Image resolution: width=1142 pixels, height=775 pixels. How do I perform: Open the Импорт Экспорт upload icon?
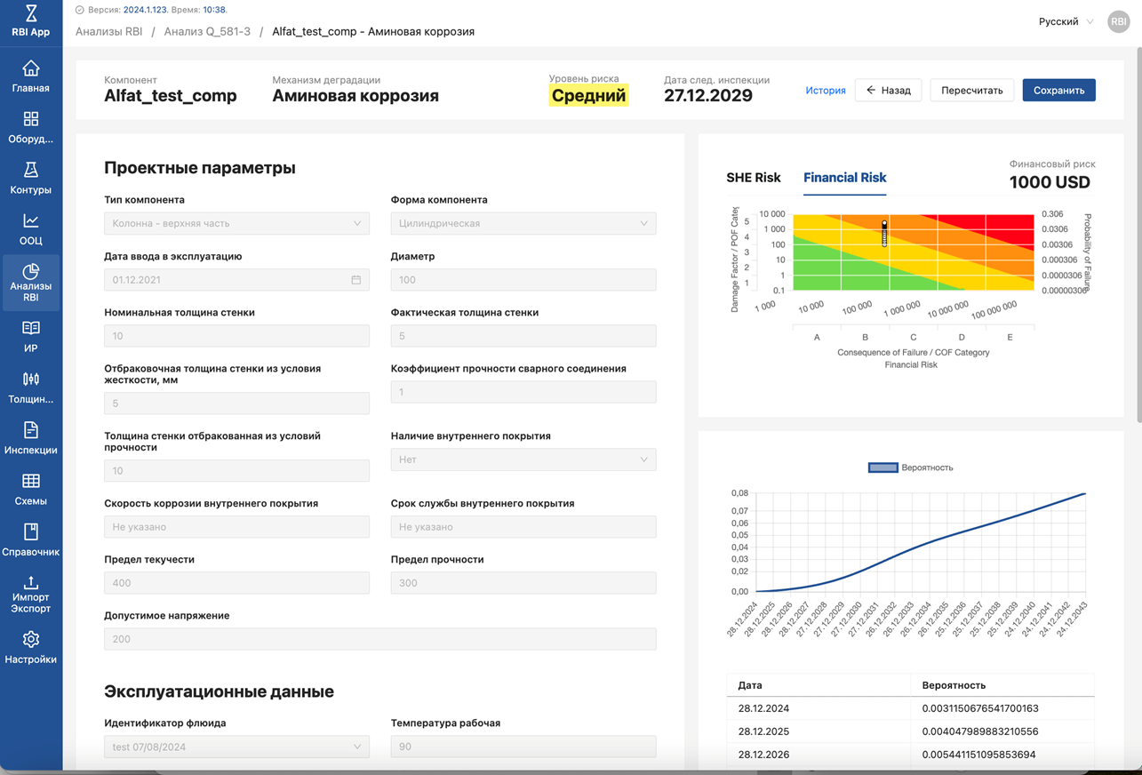tap(31, 583)
